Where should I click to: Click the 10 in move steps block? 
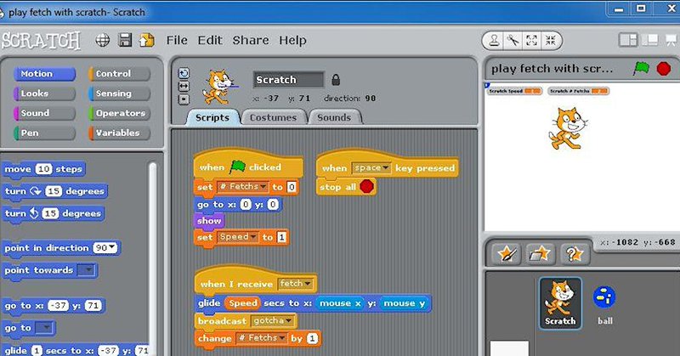[x=44, y=169]
